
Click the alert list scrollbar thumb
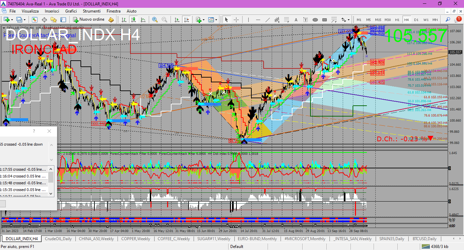[51, 177]
